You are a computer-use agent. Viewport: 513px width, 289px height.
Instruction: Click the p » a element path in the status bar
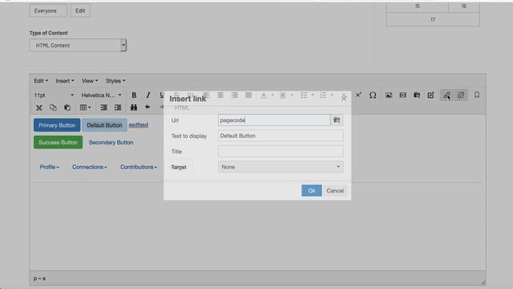39,279
